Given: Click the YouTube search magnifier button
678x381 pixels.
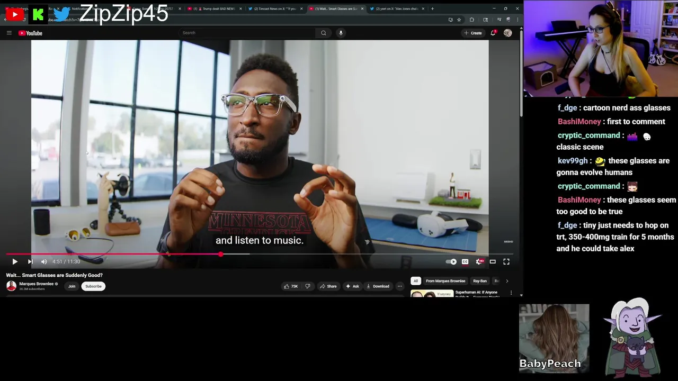Looking at the screenshot, I should point(323,33).
